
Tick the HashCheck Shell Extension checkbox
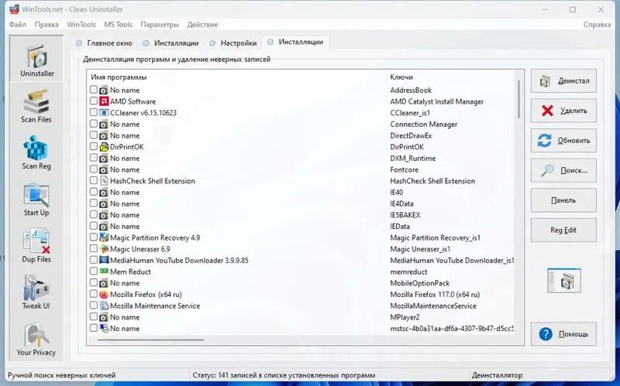(93, 180)
